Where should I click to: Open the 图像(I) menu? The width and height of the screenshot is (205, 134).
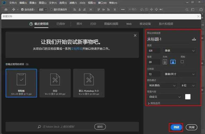pyautogui.click(x=33, y=3)
